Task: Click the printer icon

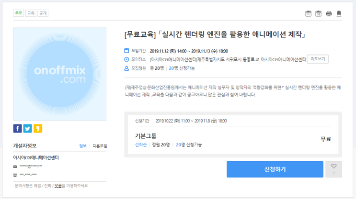Action: point(329,13)
